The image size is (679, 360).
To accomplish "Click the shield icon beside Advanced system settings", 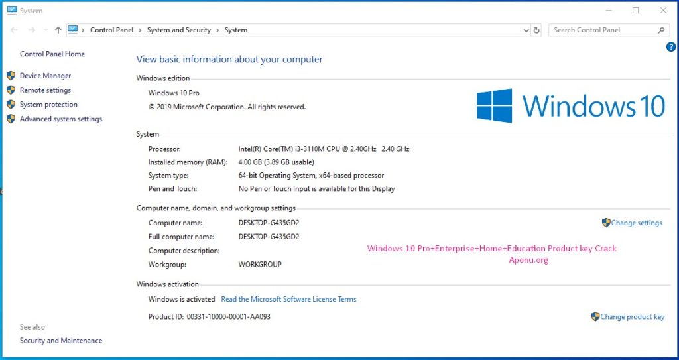I will tap(11, 119).
